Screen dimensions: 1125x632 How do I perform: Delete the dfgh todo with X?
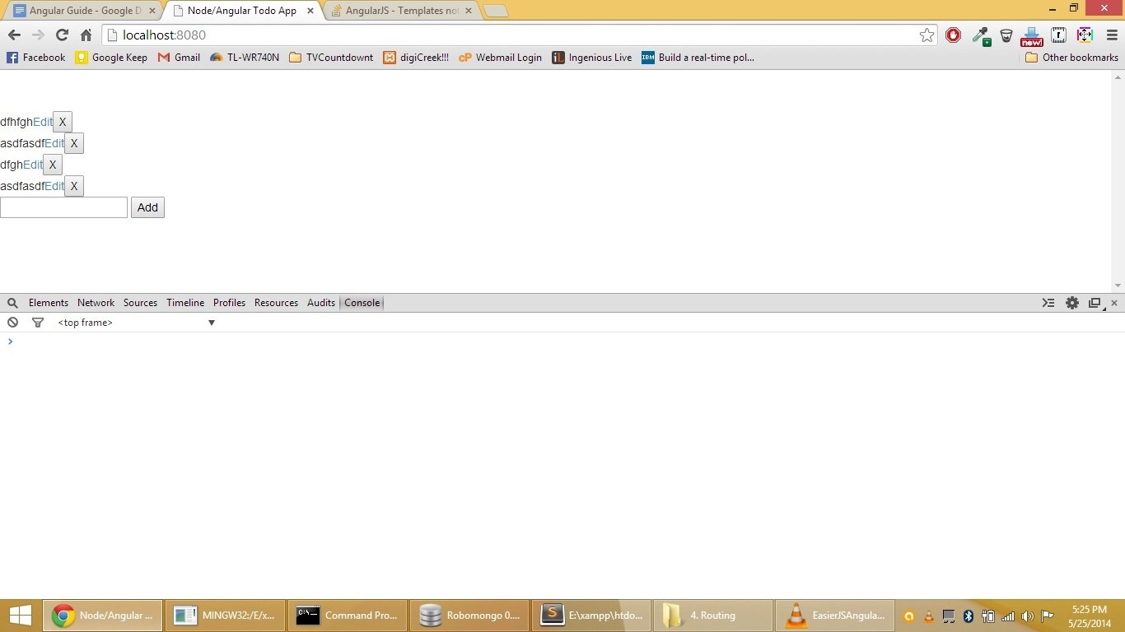[53, 165]
